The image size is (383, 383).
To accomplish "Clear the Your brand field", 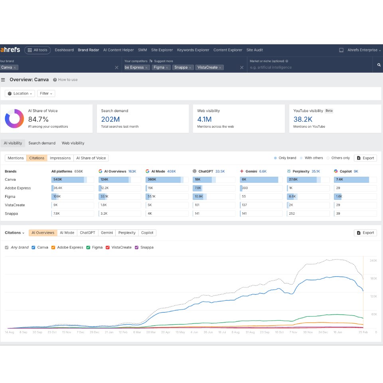I will pyautogui.click(x=116, y=67).
